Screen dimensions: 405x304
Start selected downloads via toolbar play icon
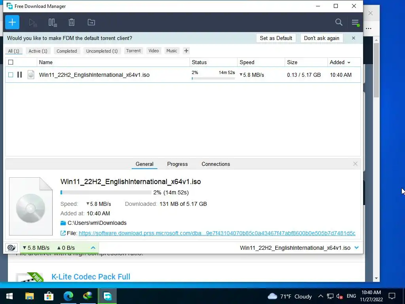point(33,23)
